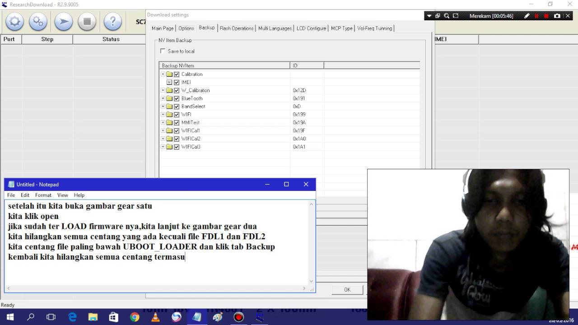The height and width of the screenshot is (325, 578).
Task: Uncheck the BlueTooth checkbox
Action: [177, 98]
